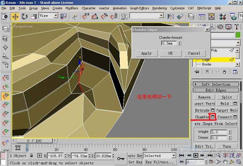Image resolution: width=243 pixels, height=166 pixels.
Task: Toggle the Angle Snap icon
Action: [94, 17]
